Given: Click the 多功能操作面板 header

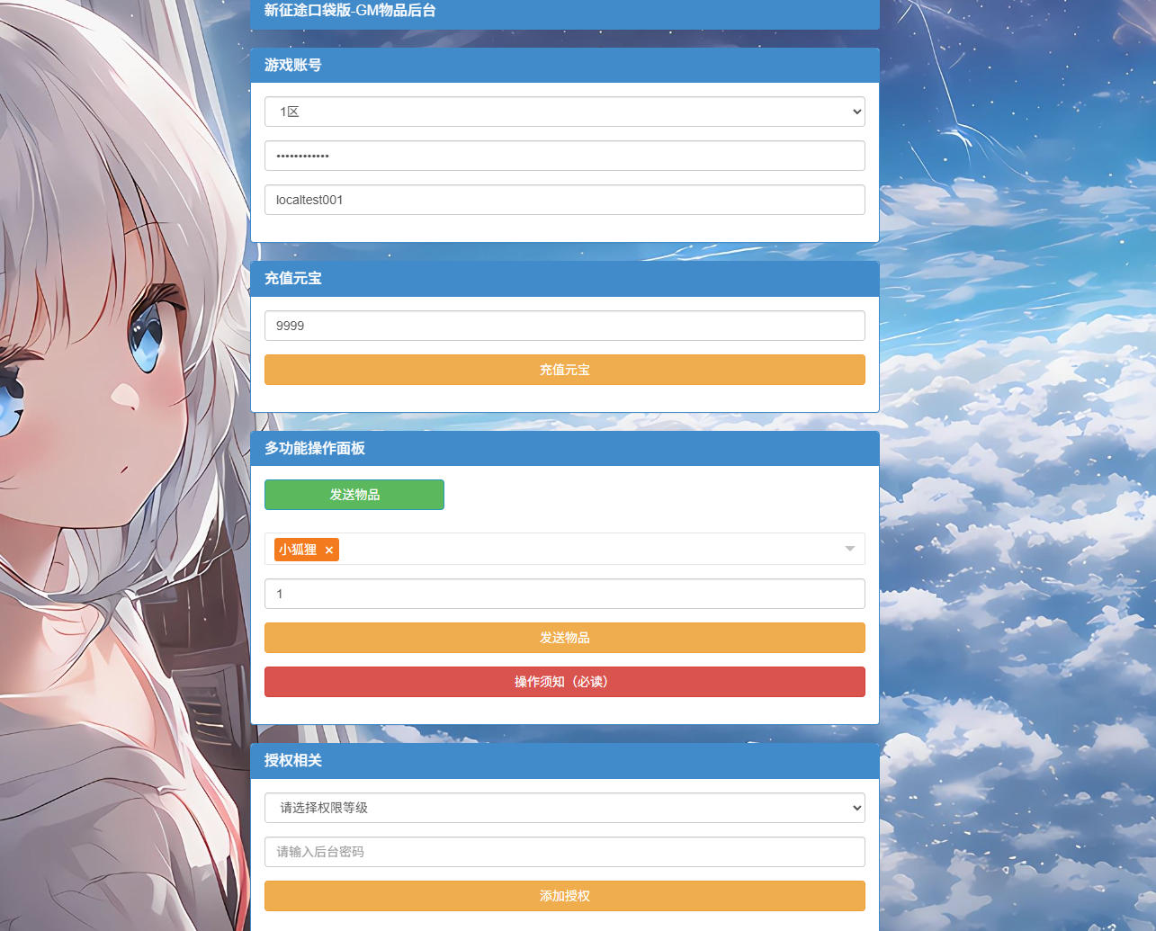Looking at the screenshot, I should [x=564, y=448].
